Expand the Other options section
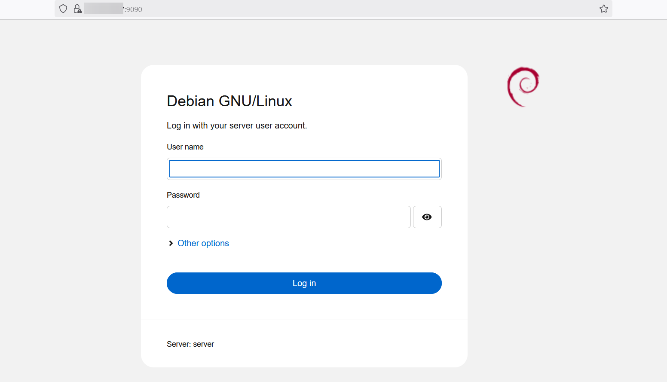The width and height of the screenshot is (667, 382). (171, 243)
